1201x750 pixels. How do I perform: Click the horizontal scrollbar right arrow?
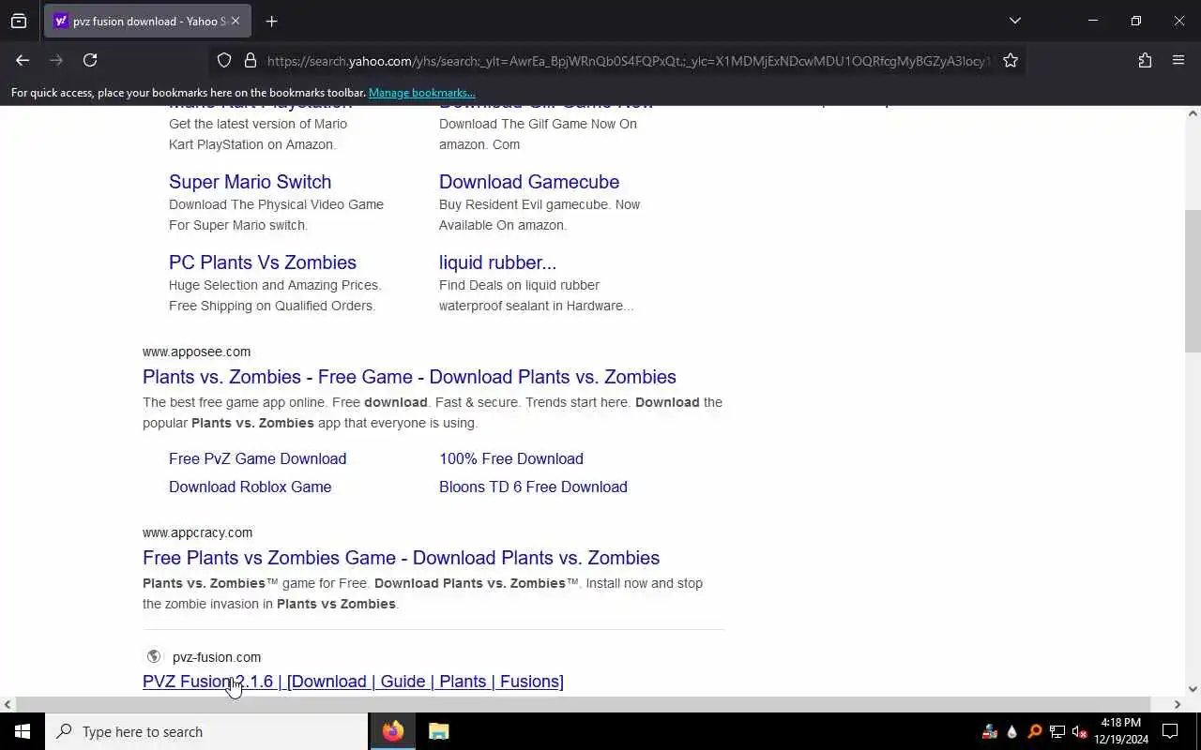1178,704
